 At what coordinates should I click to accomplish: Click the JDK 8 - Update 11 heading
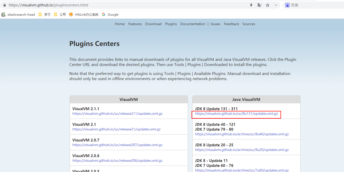[211, 160]
